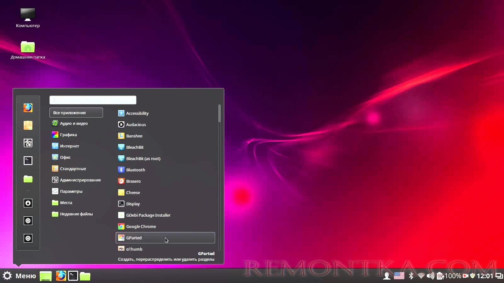Select the Интернет category
The image size is (504, 283).
tap(69, 146)
